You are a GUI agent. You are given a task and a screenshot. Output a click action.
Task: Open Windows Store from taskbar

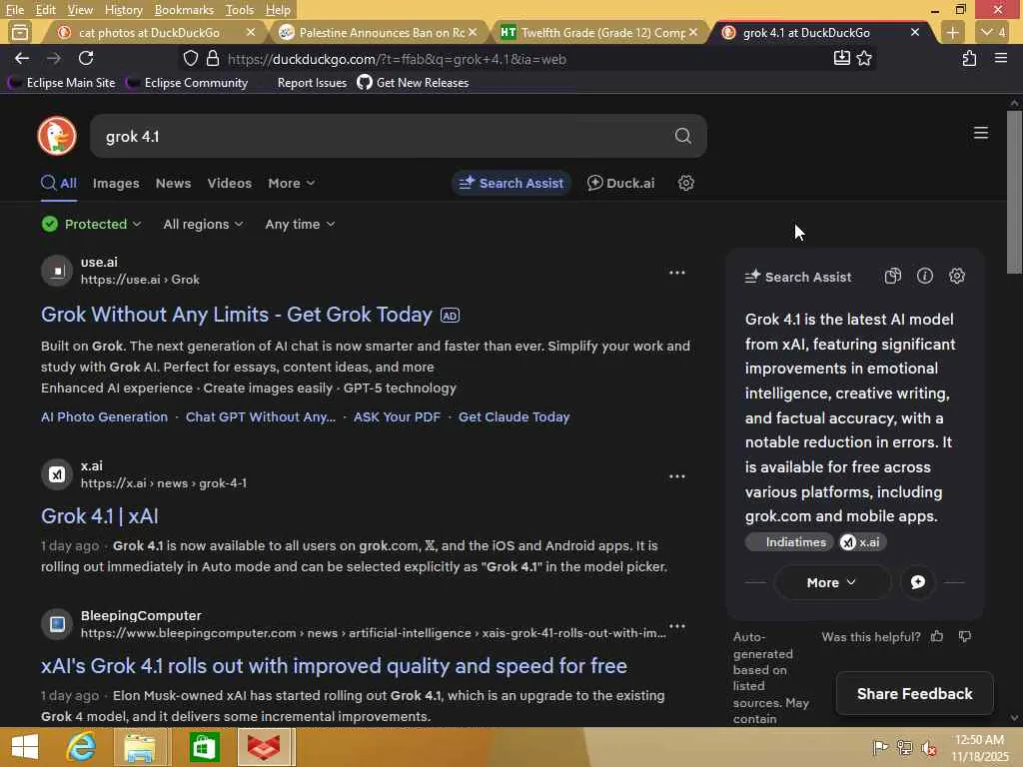pyautogui.click(x=204, y=747)
